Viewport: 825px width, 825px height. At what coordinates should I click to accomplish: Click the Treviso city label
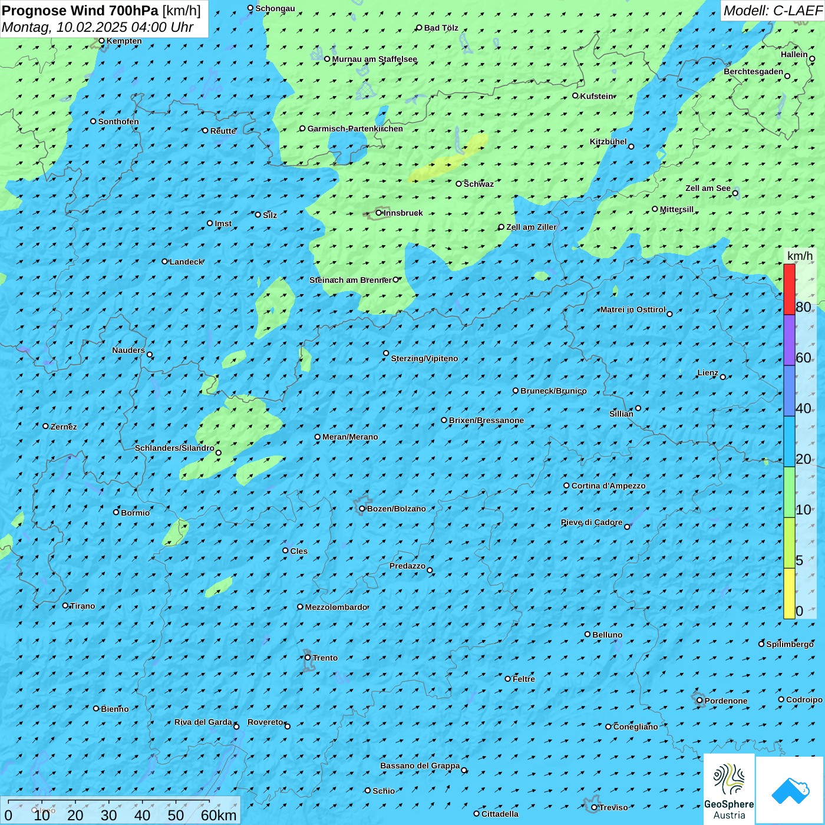[x=613, y=807]
